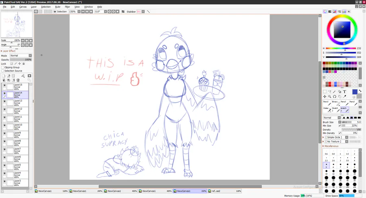Select Layer9 in the layer list
This screenshot has width=366, height=198.
[15, 135]
